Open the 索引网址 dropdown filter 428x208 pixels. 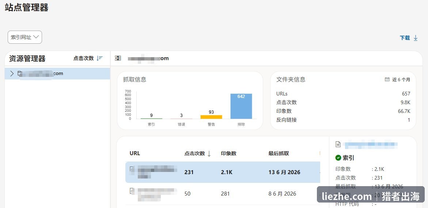[x=25, y=37]
